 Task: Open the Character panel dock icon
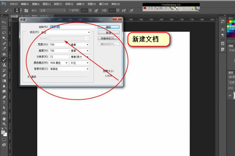pyautogui.click(x=223, y=30)
